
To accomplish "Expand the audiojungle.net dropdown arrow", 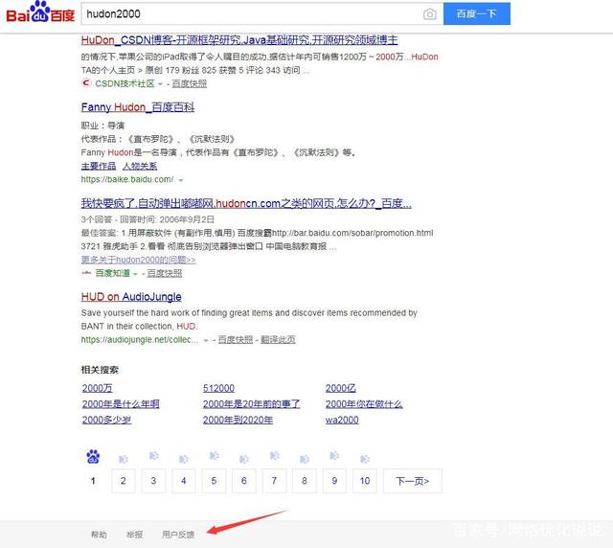I will (206, 341).
